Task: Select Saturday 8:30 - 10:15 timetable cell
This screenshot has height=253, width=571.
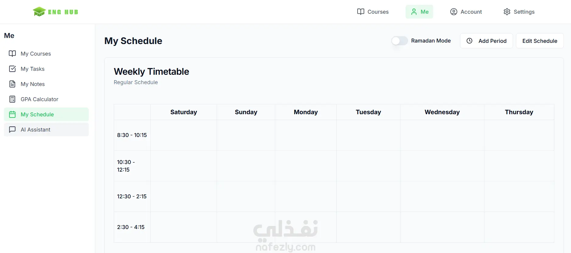Action: [x=184, y=135]
